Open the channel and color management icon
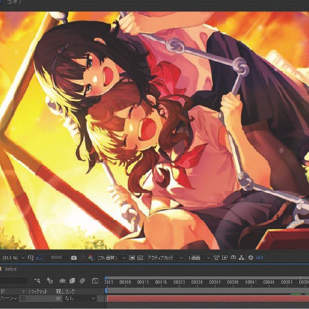 91,257
